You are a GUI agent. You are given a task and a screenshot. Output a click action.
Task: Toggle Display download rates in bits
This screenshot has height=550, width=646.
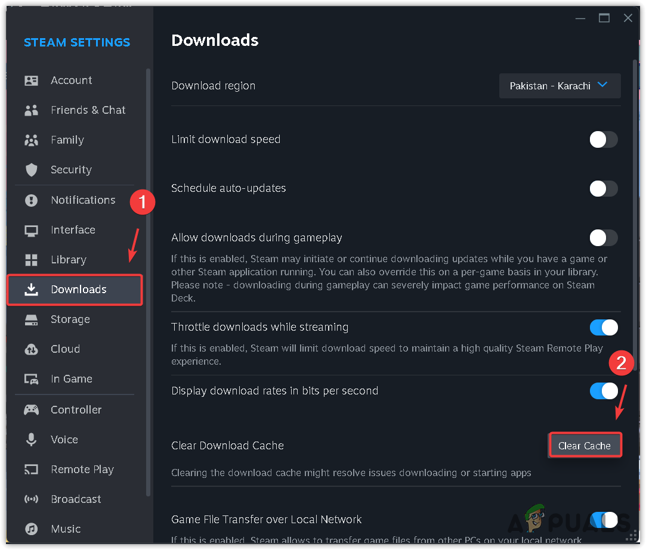(603, 391)
